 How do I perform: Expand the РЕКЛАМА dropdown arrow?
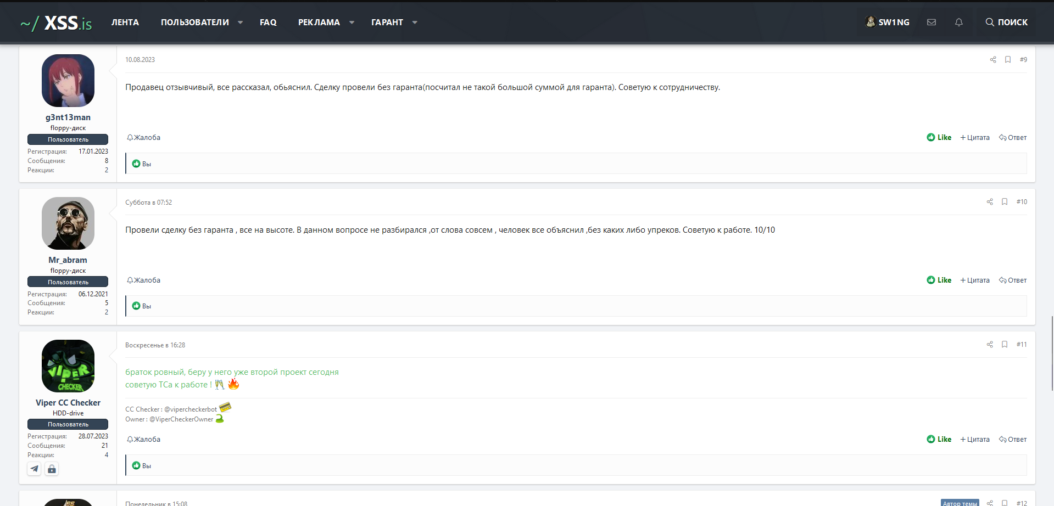pyautogui.click(x=352, y=23)
